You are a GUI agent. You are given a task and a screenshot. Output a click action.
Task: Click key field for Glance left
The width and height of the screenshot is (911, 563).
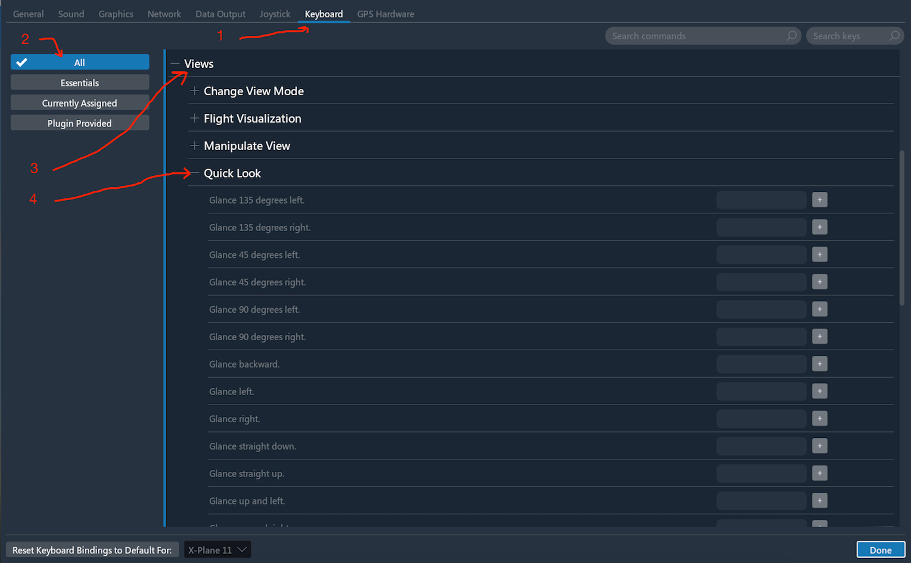761,391
